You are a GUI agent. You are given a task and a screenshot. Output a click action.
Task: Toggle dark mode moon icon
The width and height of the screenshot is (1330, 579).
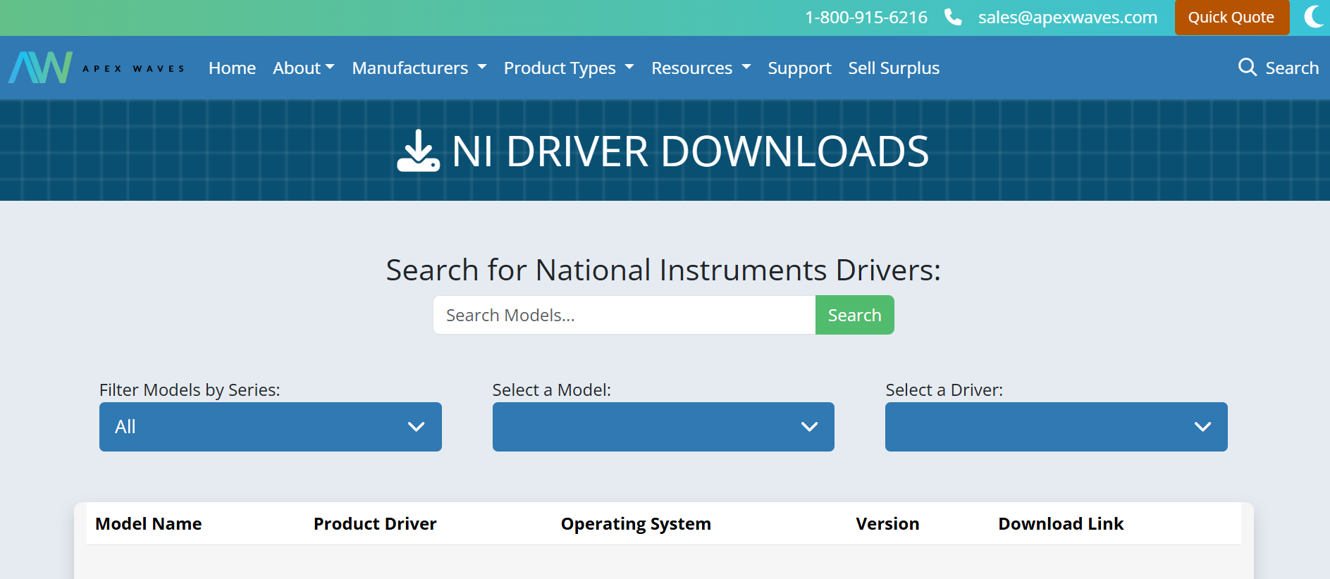(1314, 17)
